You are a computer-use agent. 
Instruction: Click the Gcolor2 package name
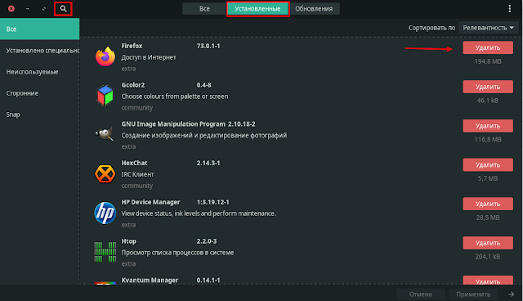(x=132, y=85)
